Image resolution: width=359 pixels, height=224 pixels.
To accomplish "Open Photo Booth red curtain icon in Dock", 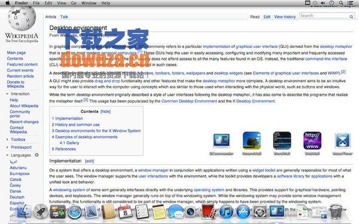I will (209, 212).
